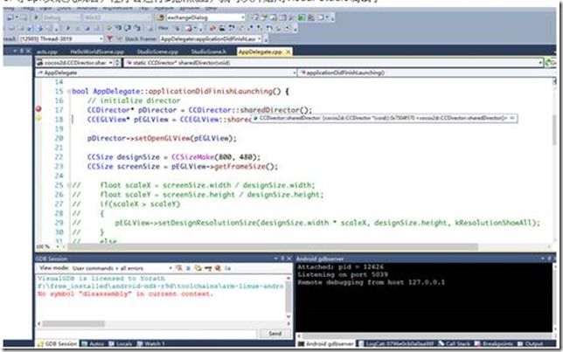Open the Breakpoints tab

[494, 343]
